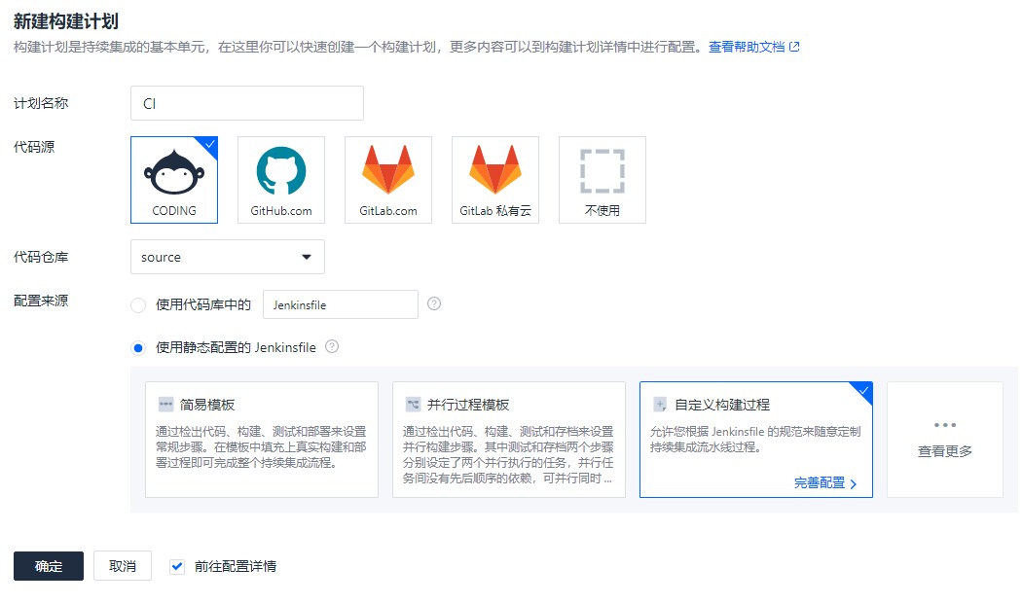Choose the GitHub.com code source icon
Image resolution: width=1023 pixels, height=604 pixels.
click(280, 172)
